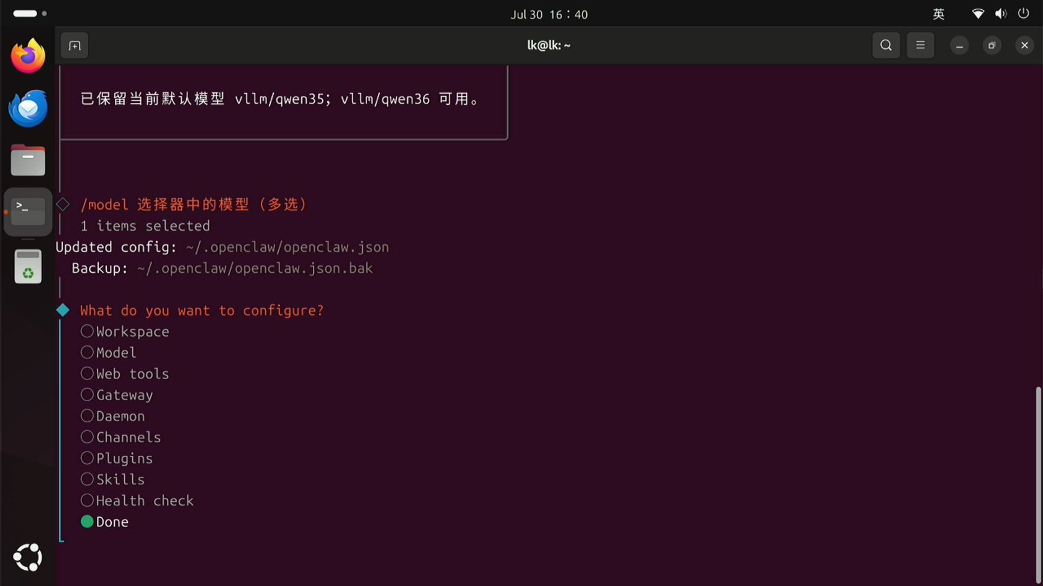The height and width of the screenshot is (586, 1043).
Task: Open the terminal hamburger menu
Action: pyautogui.click(x=920, y=45)
